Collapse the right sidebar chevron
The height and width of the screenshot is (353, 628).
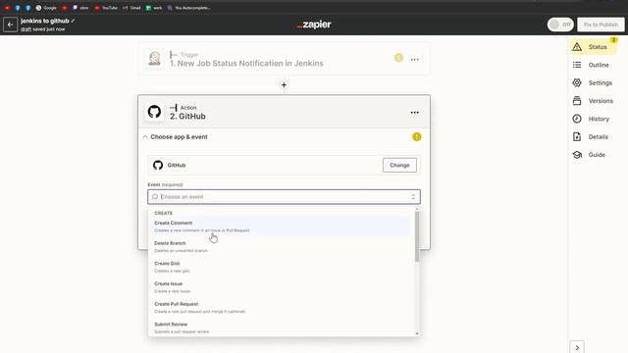point(577,347)
